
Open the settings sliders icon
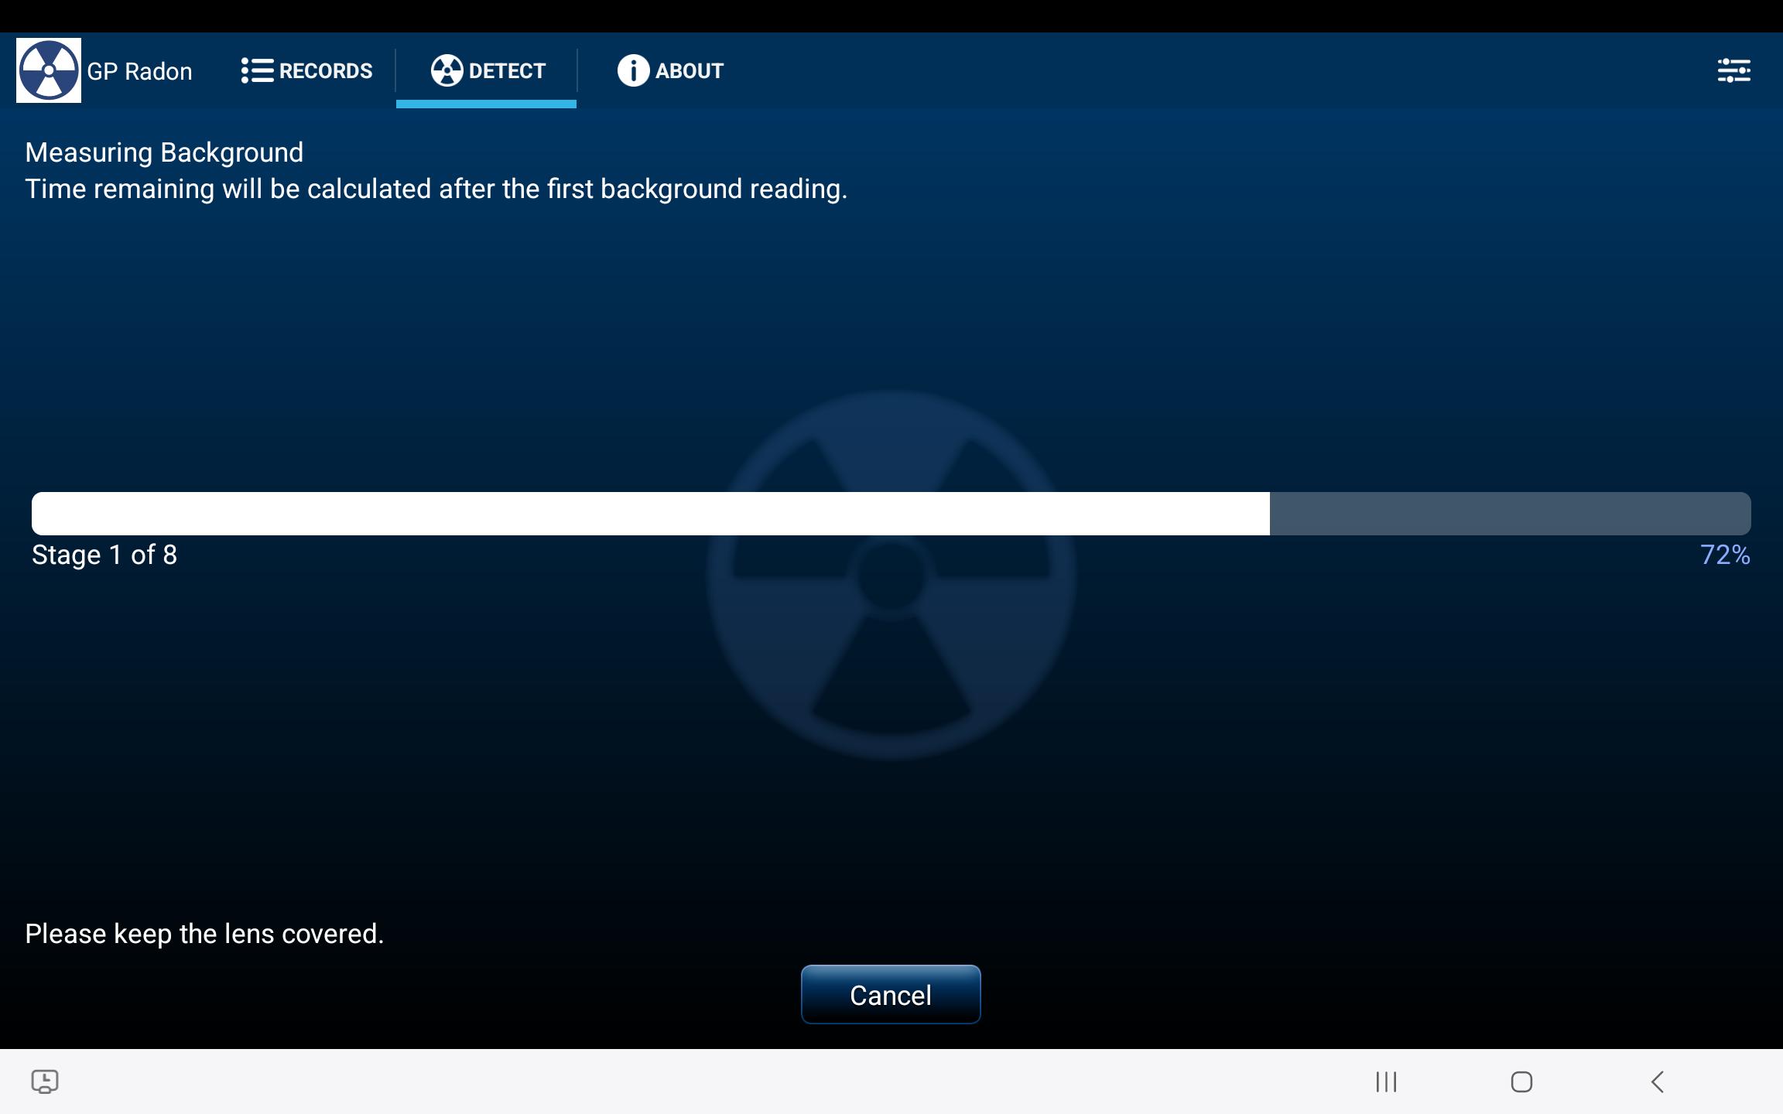[x=1733, y=70]
